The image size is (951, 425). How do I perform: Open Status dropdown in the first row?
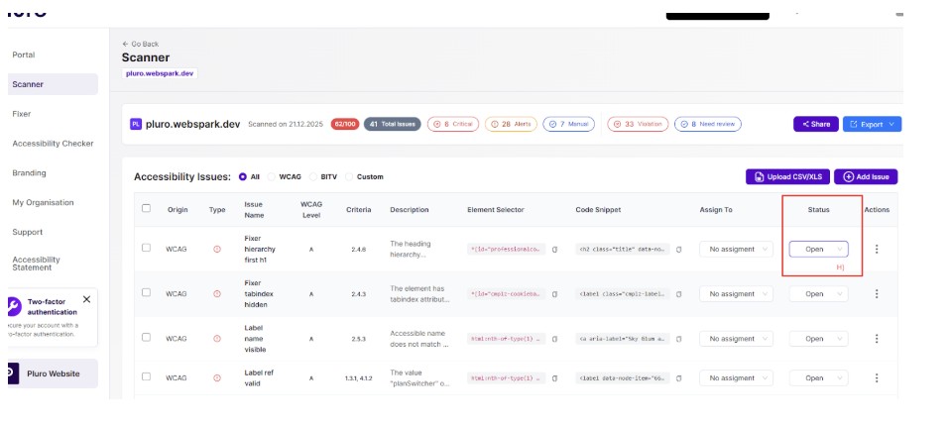point(818,250)
